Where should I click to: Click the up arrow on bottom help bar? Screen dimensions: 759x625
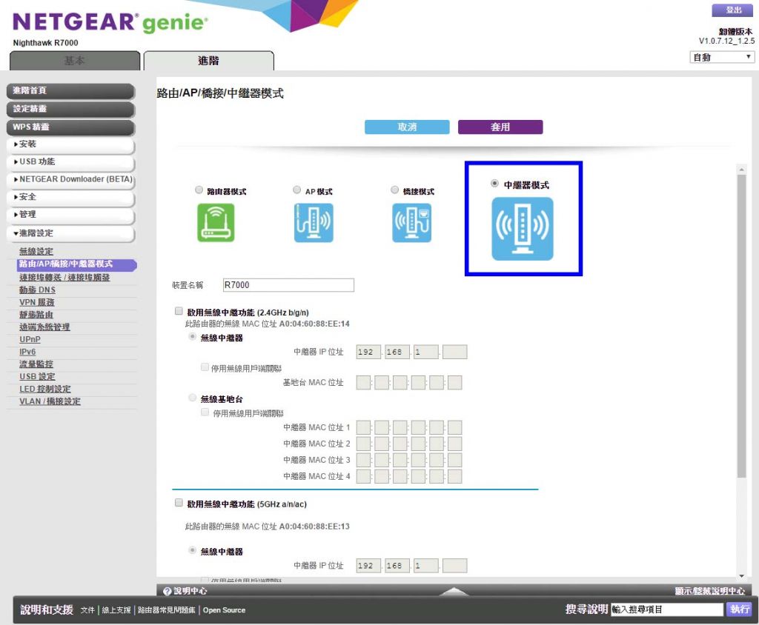pos(454,591)
